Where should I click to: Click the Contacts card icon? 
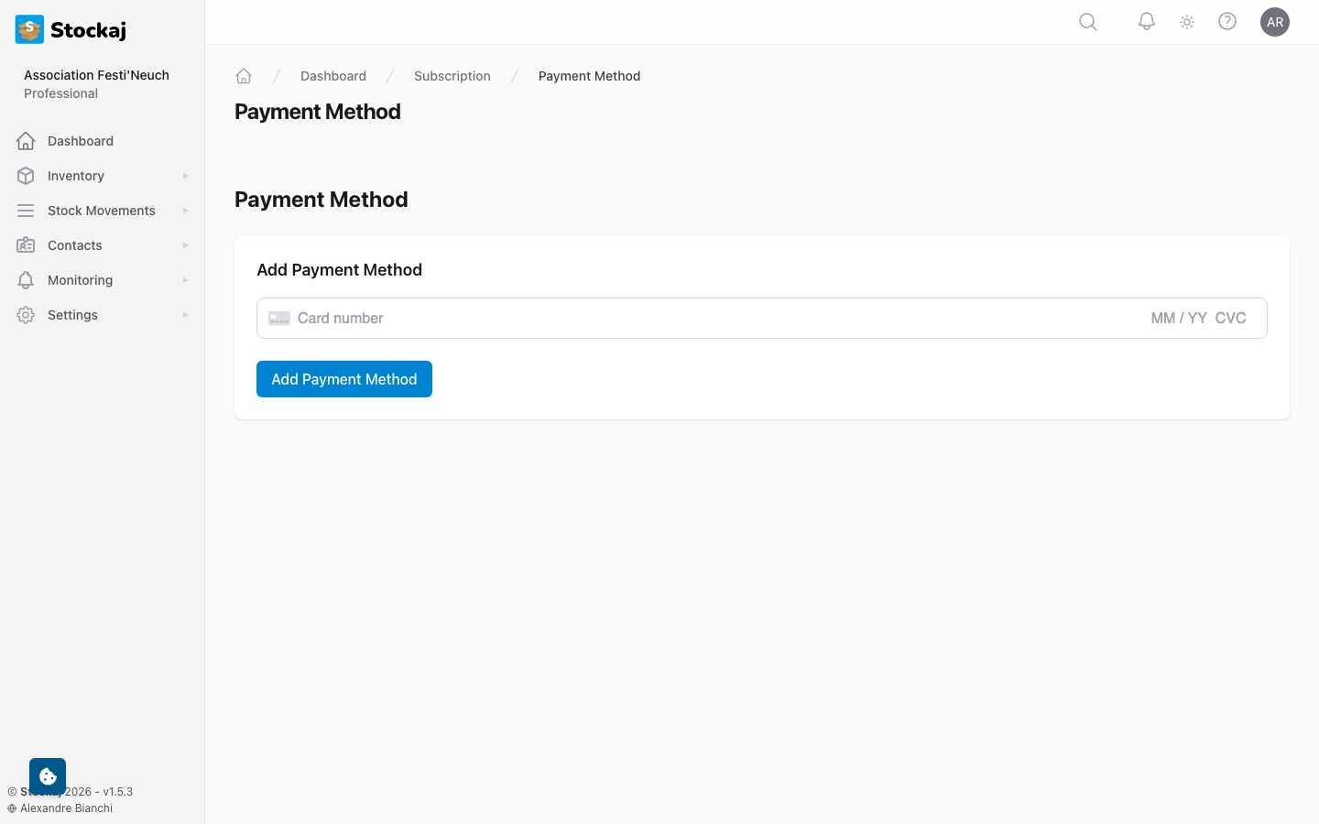pyautogui.click(x=26, y=245)
